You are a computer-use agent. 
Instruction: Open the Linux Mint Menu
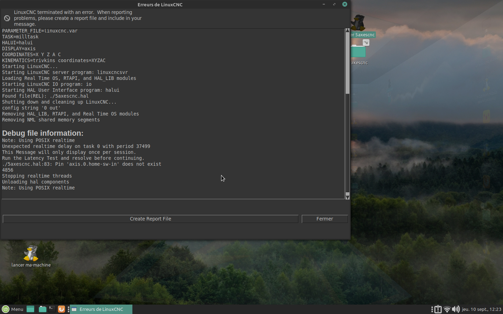coord(13,309)
